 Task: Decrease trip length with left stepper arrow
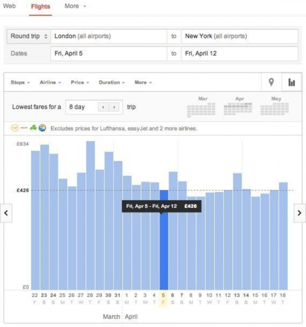pos(103,107)
